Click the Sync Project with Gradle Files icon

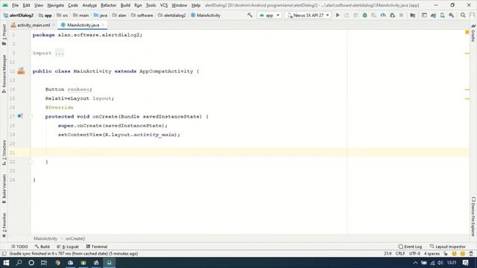433,15
